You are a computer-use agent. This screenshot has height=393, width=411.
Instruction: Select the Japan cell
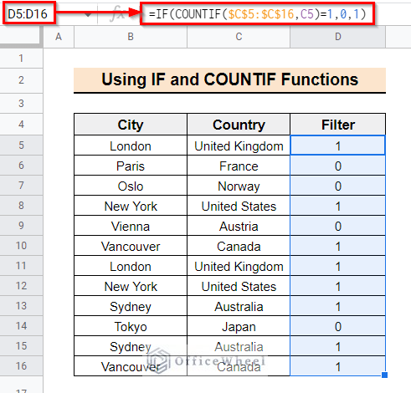pyautogui.click(x=239, y=326)
